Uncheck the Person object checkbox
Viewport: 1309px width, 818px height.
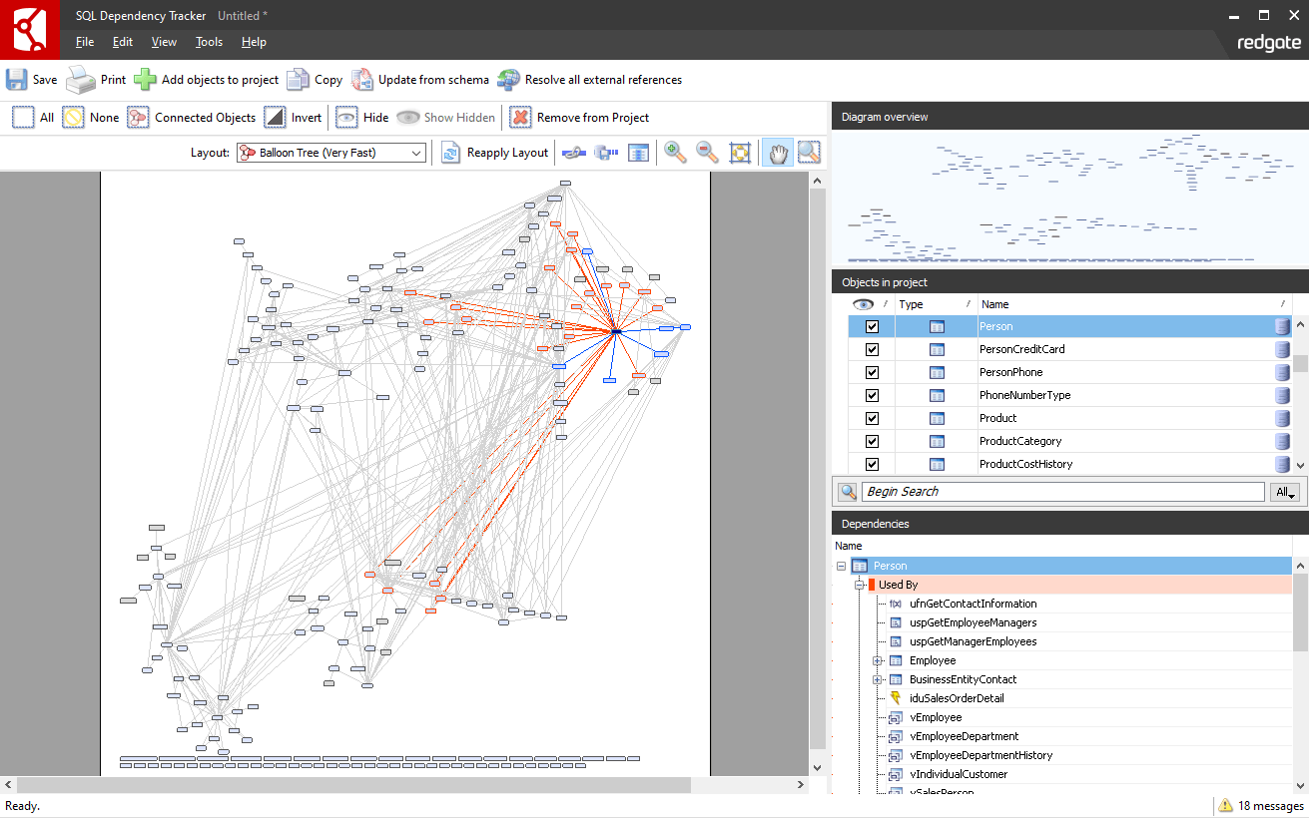click(872, 327)
